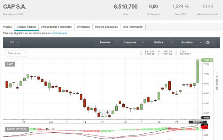The width and height of the screenshot is (223, 140).
Task: Move MACD panel up with arrow
Action: click(x=34, y=129)
